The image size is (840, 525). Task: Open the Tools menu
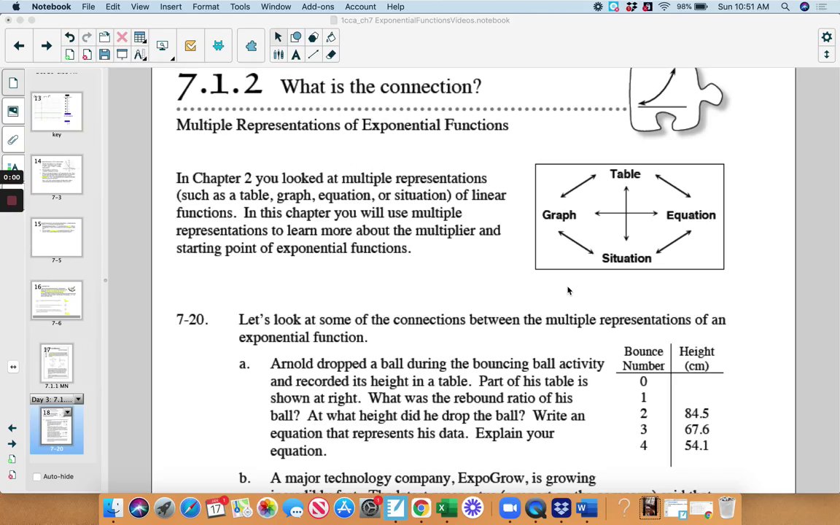click(240, 7)
